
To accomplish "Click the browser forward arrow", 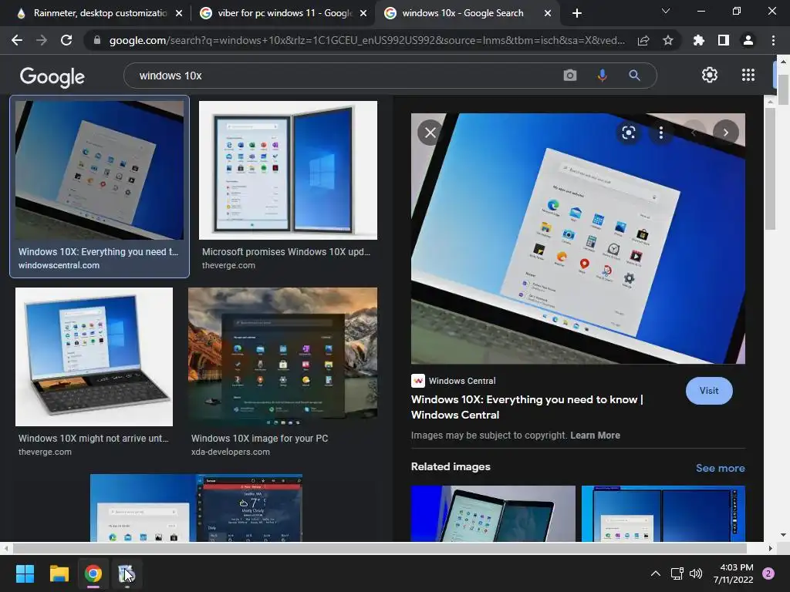I will tap(42, 40).
